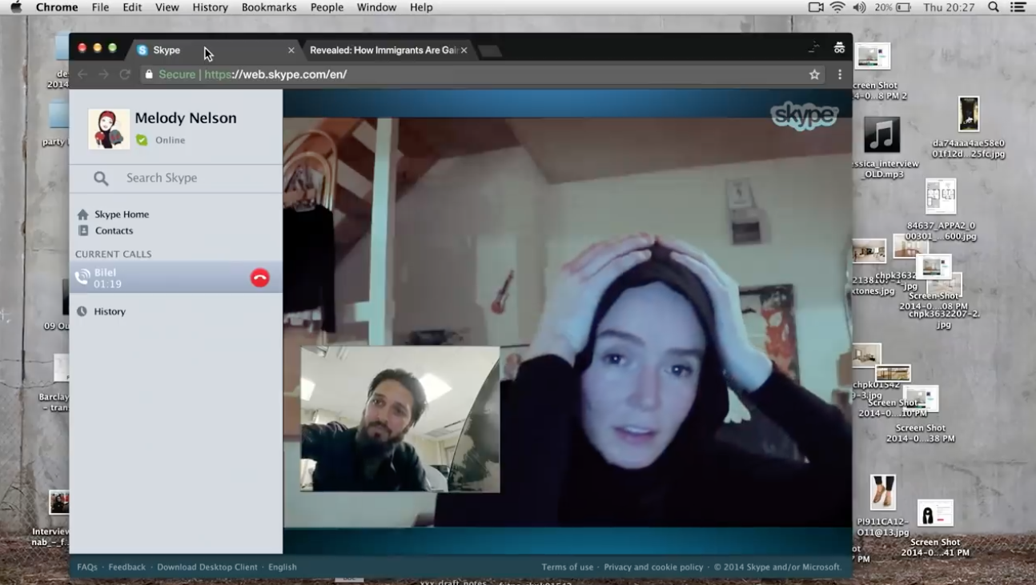Open Notification Center icon
1036x585 pixels.
(x=1018, y=7)
